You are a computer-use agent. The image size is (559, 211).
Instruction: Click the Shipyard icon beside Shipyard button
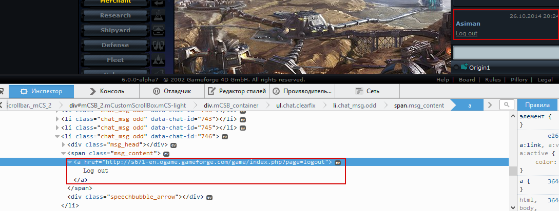[158, 30]
